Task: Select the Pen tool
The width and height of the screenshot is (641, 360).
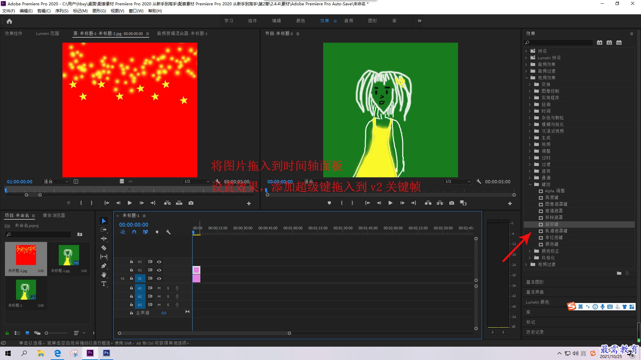Action: pos(104,266)
